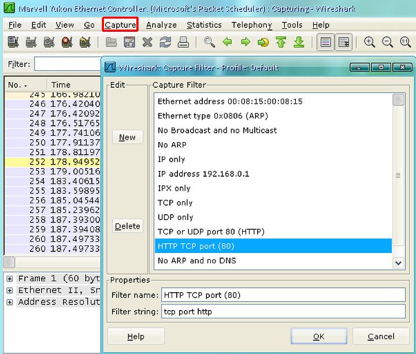Expand the Frame 1 tree node
This screenshot has width=416, height=354.
click(10, 279)
